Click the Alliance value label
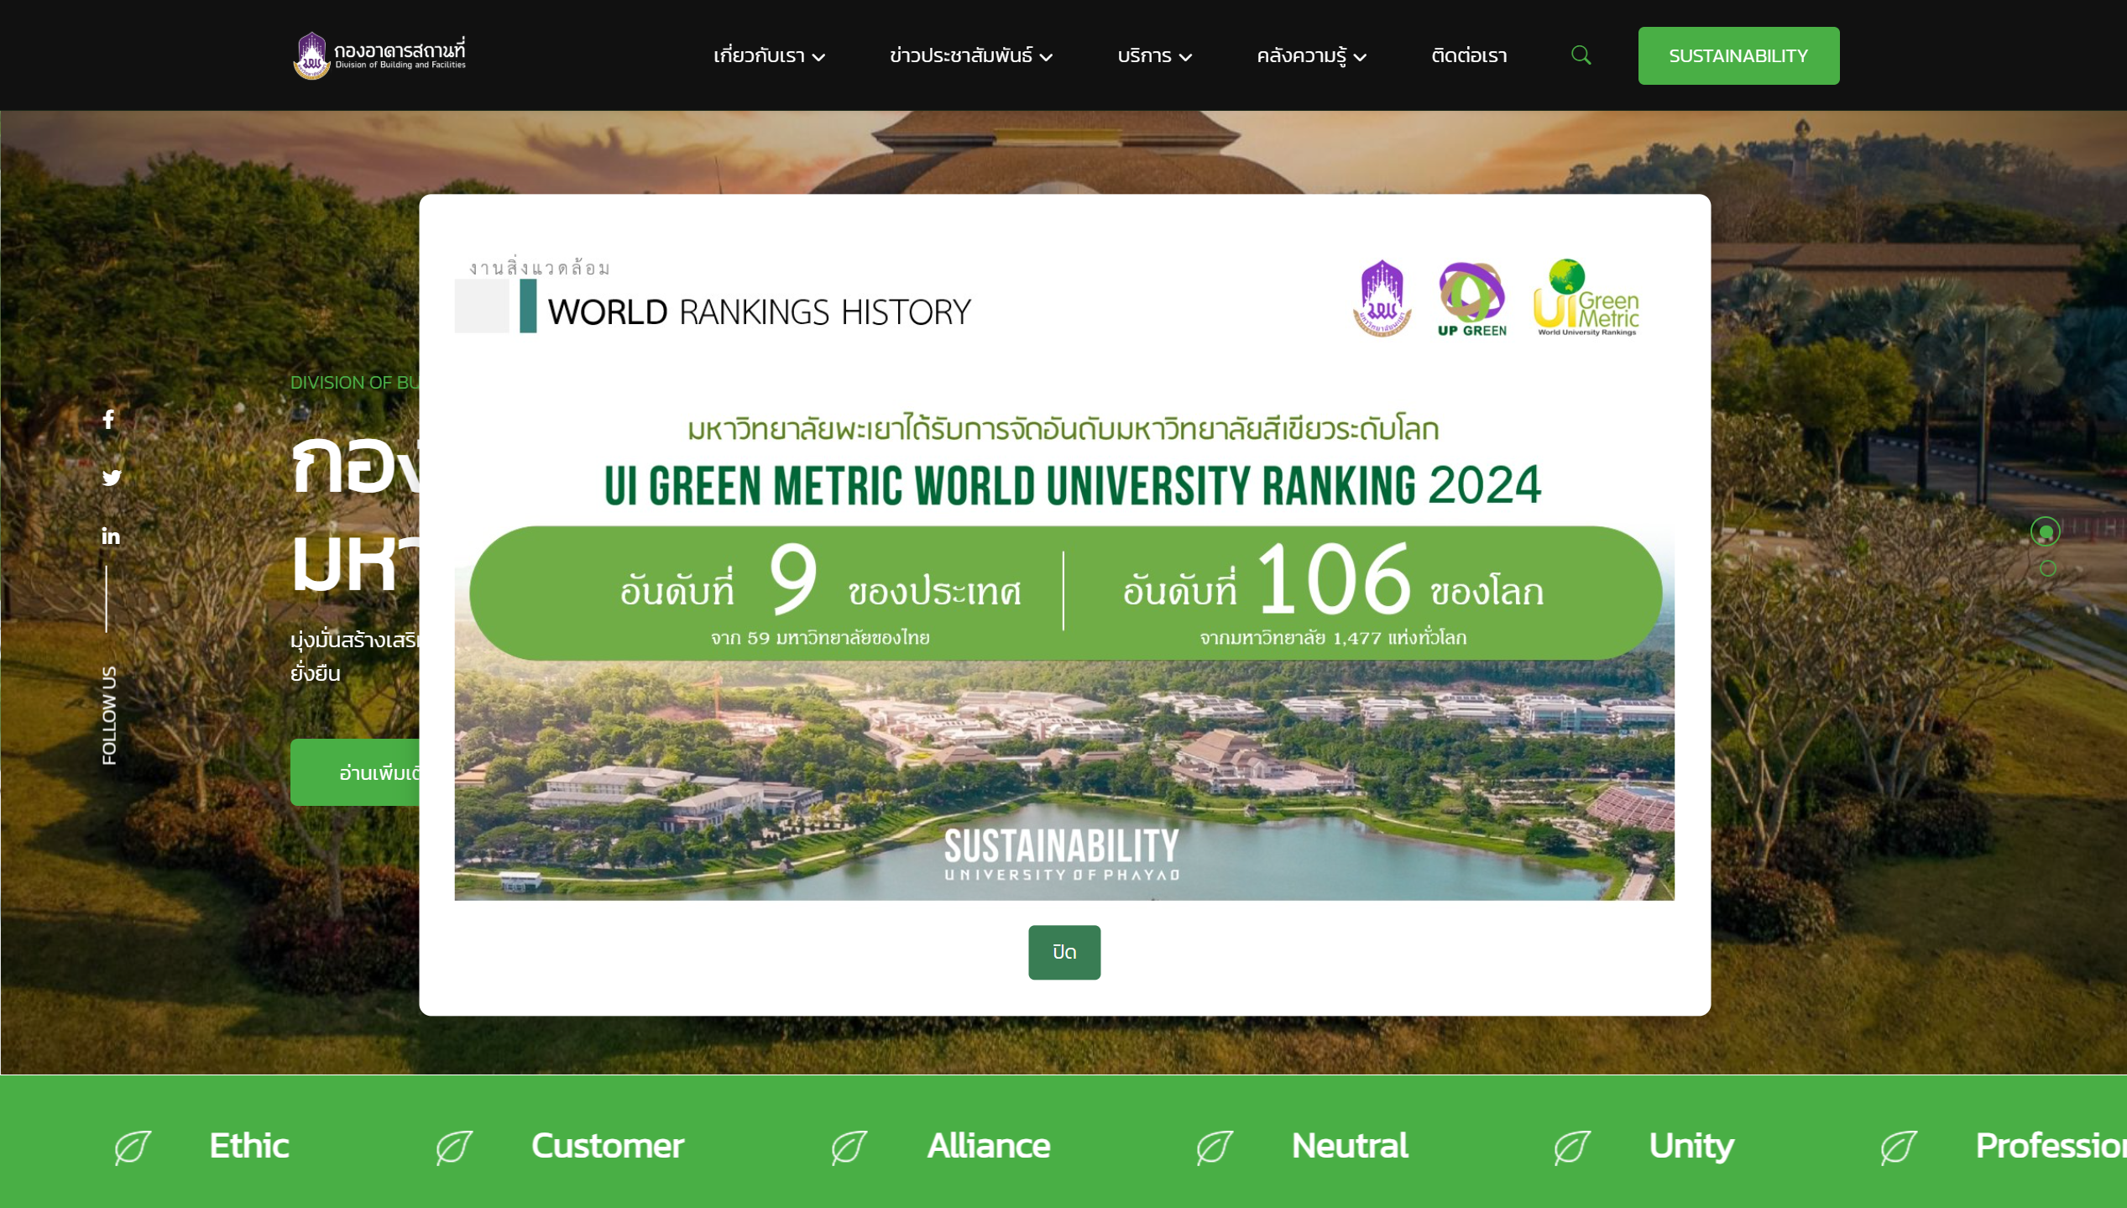2127x1208 pixels. (x=988, y=1146)
